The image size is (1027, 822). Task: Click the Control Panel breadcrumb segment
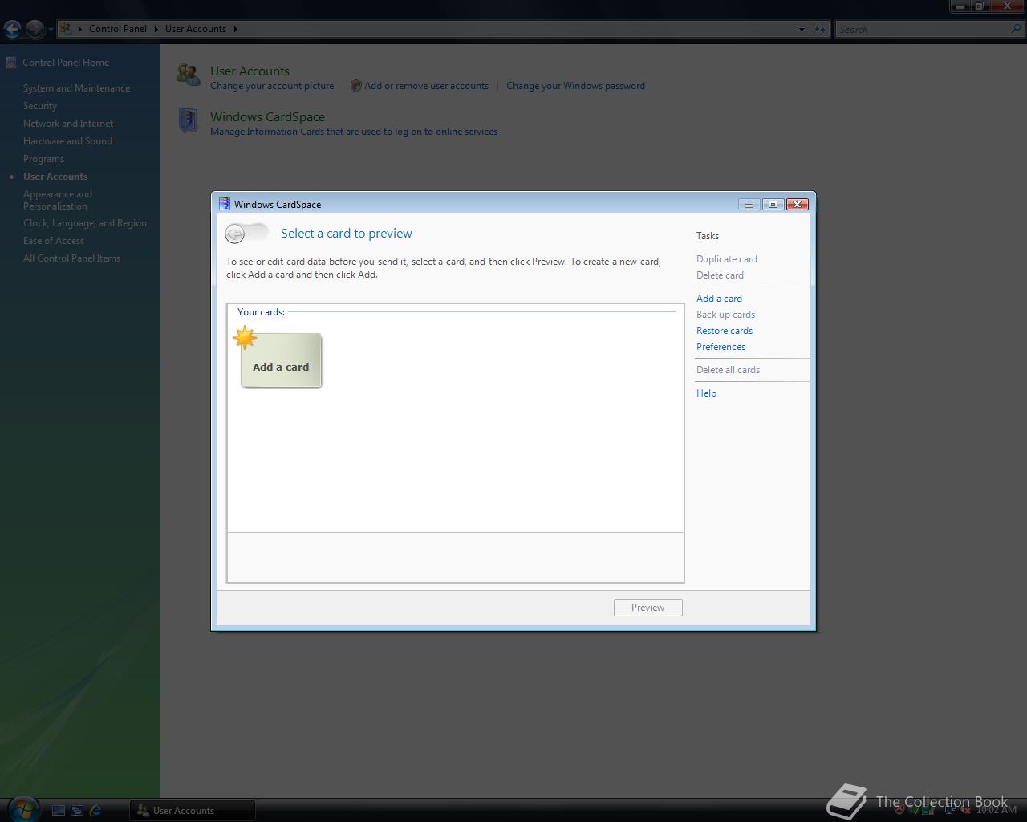(x=118, y=29)
